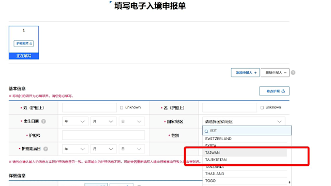331x186 pixels.
Task: Open birth date year dropdown
Action: tap(75, 121)
